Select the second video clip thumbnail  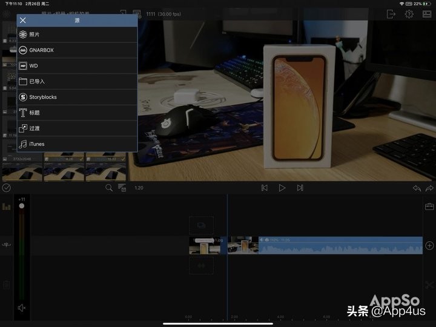[243, 245]
